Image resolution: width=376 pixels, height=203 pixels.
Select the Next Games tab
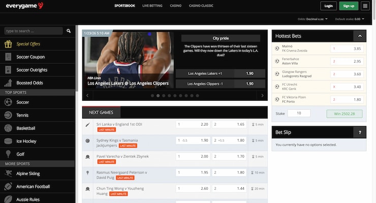coord(101,112)
